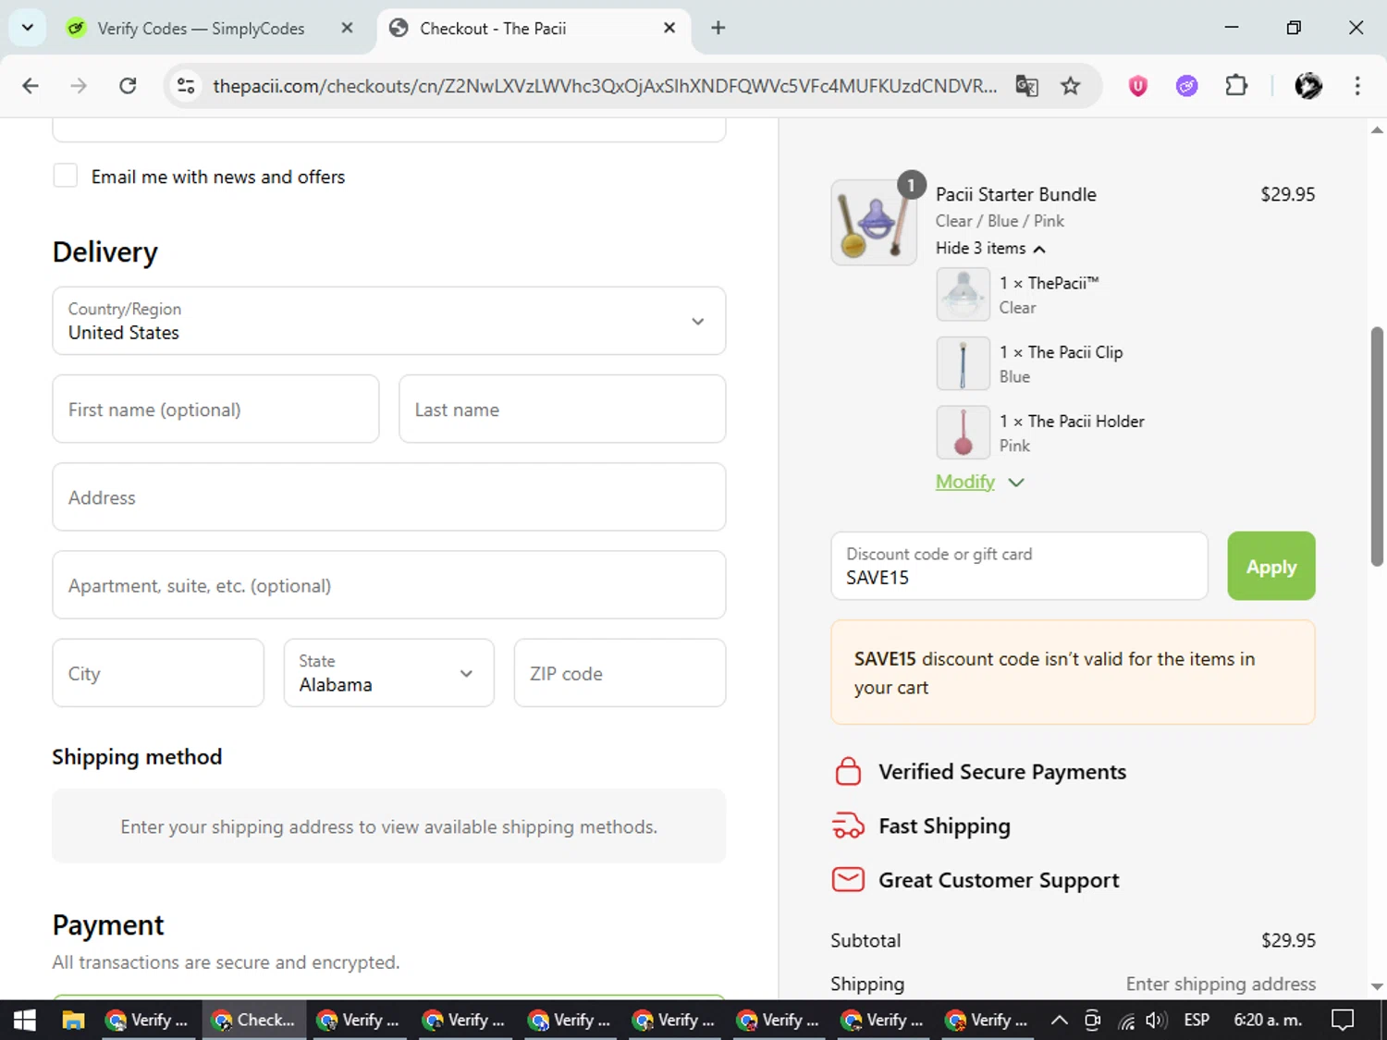Click ThePacii Clear item thumbnail
Screen dimensions: 1387x1040
tap(963, 294)
